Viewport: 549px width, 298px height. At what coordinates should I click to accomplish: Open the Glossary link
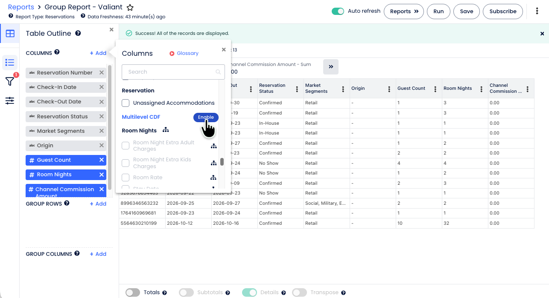184,53
